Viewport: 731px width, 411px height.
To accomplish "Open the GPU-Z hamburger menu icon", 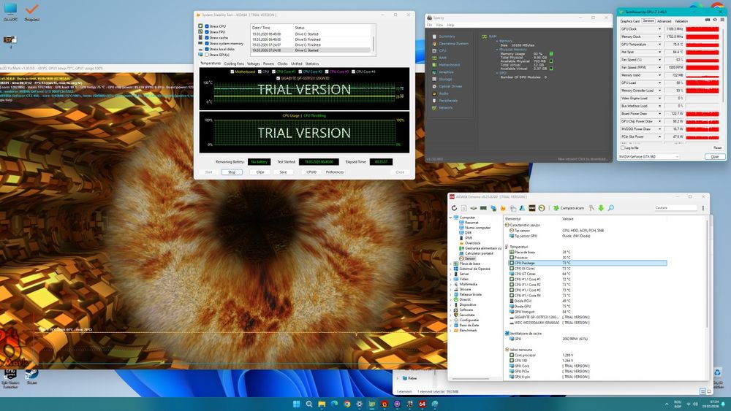I will (723, 20).
